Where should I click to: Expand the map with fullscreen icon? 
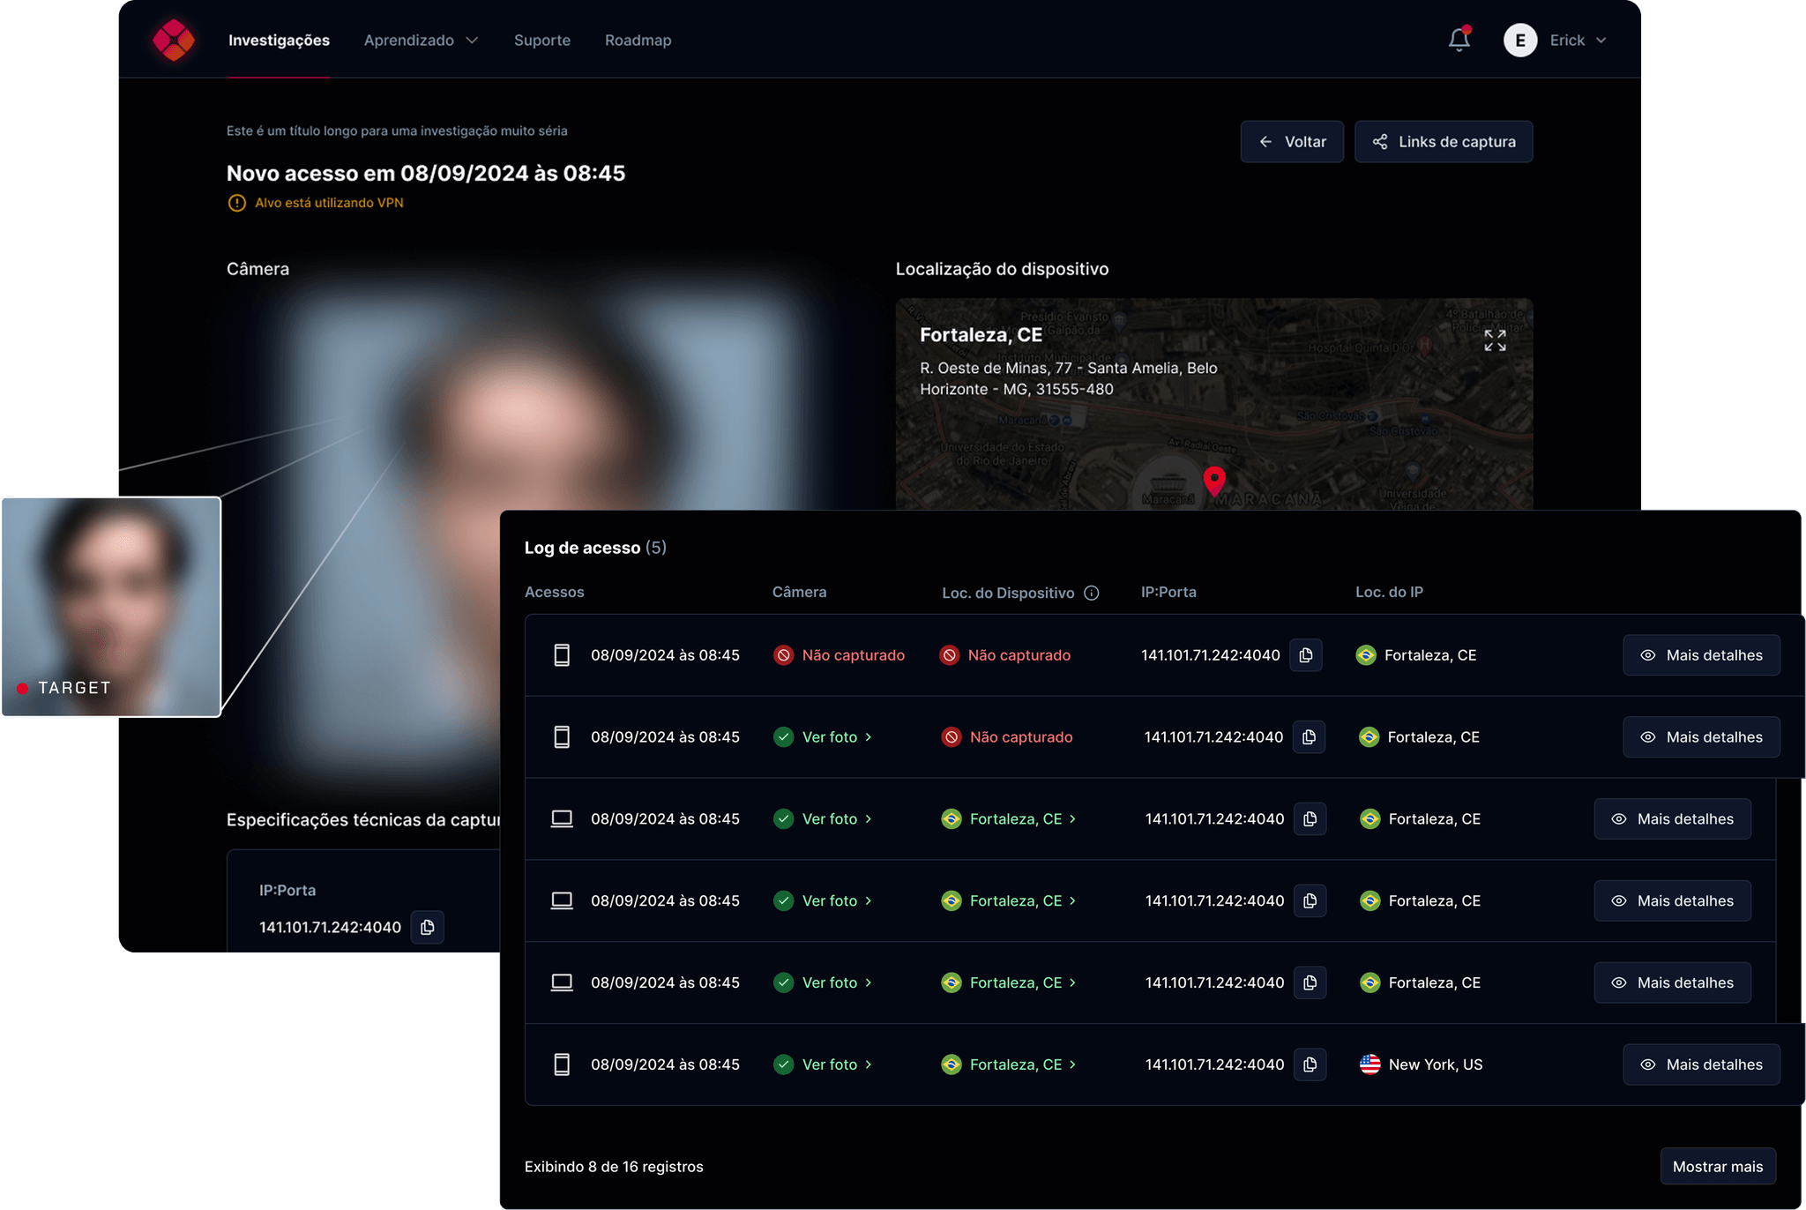pyautogui.click(x=1495, y=340)
